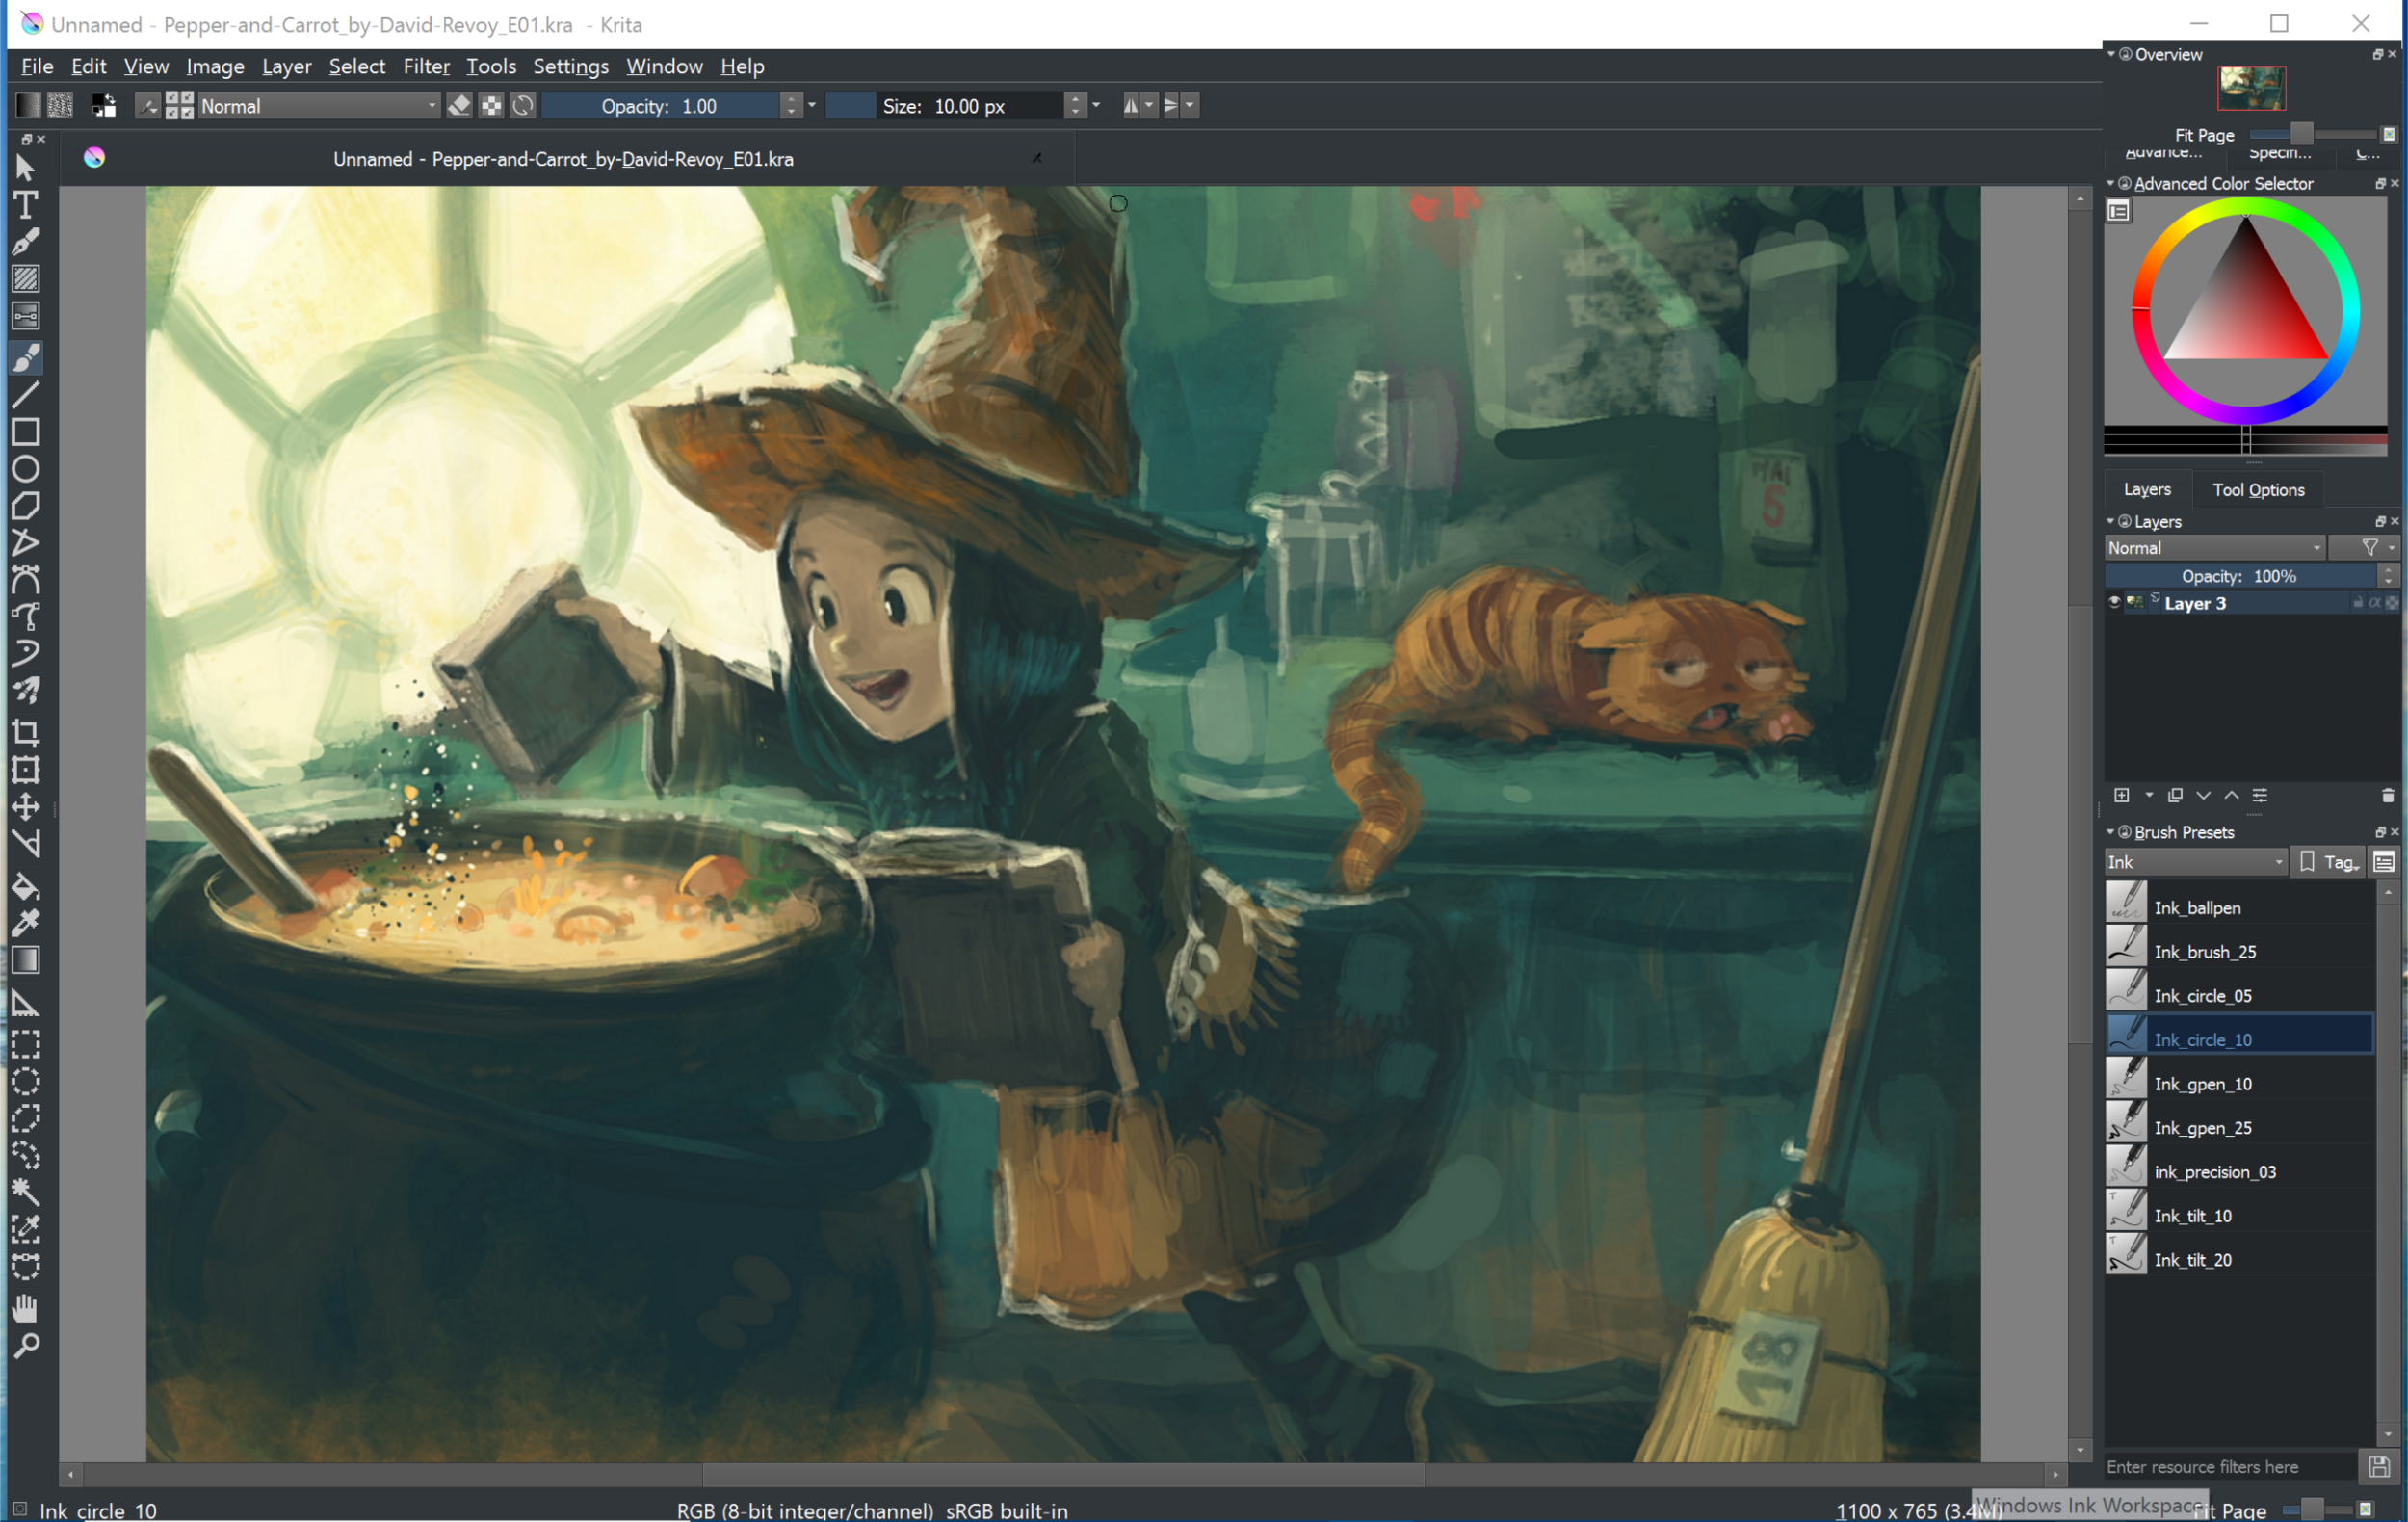Select the Shape Select arrow tool

(x=25, y=168)
